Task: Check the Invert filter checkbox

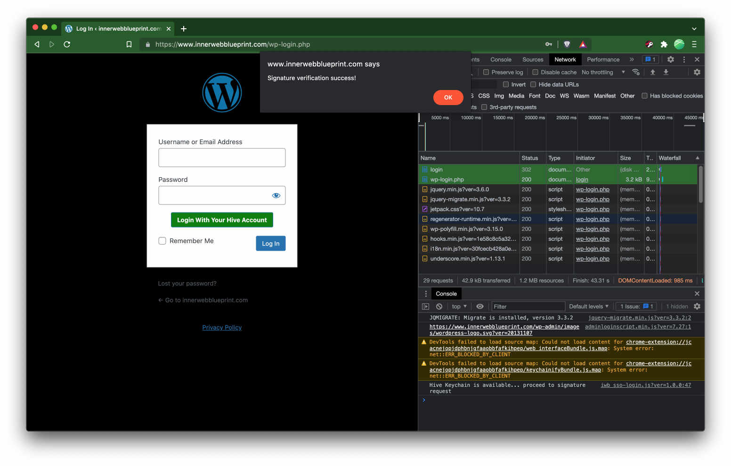Action: coord(506,84)
